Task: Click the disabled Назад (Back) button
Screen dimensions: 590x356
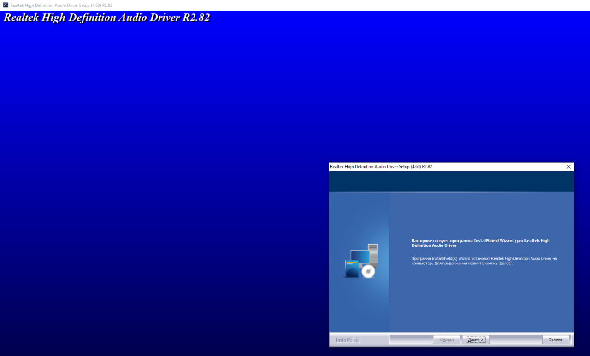Action: click(x=447, y=340)
